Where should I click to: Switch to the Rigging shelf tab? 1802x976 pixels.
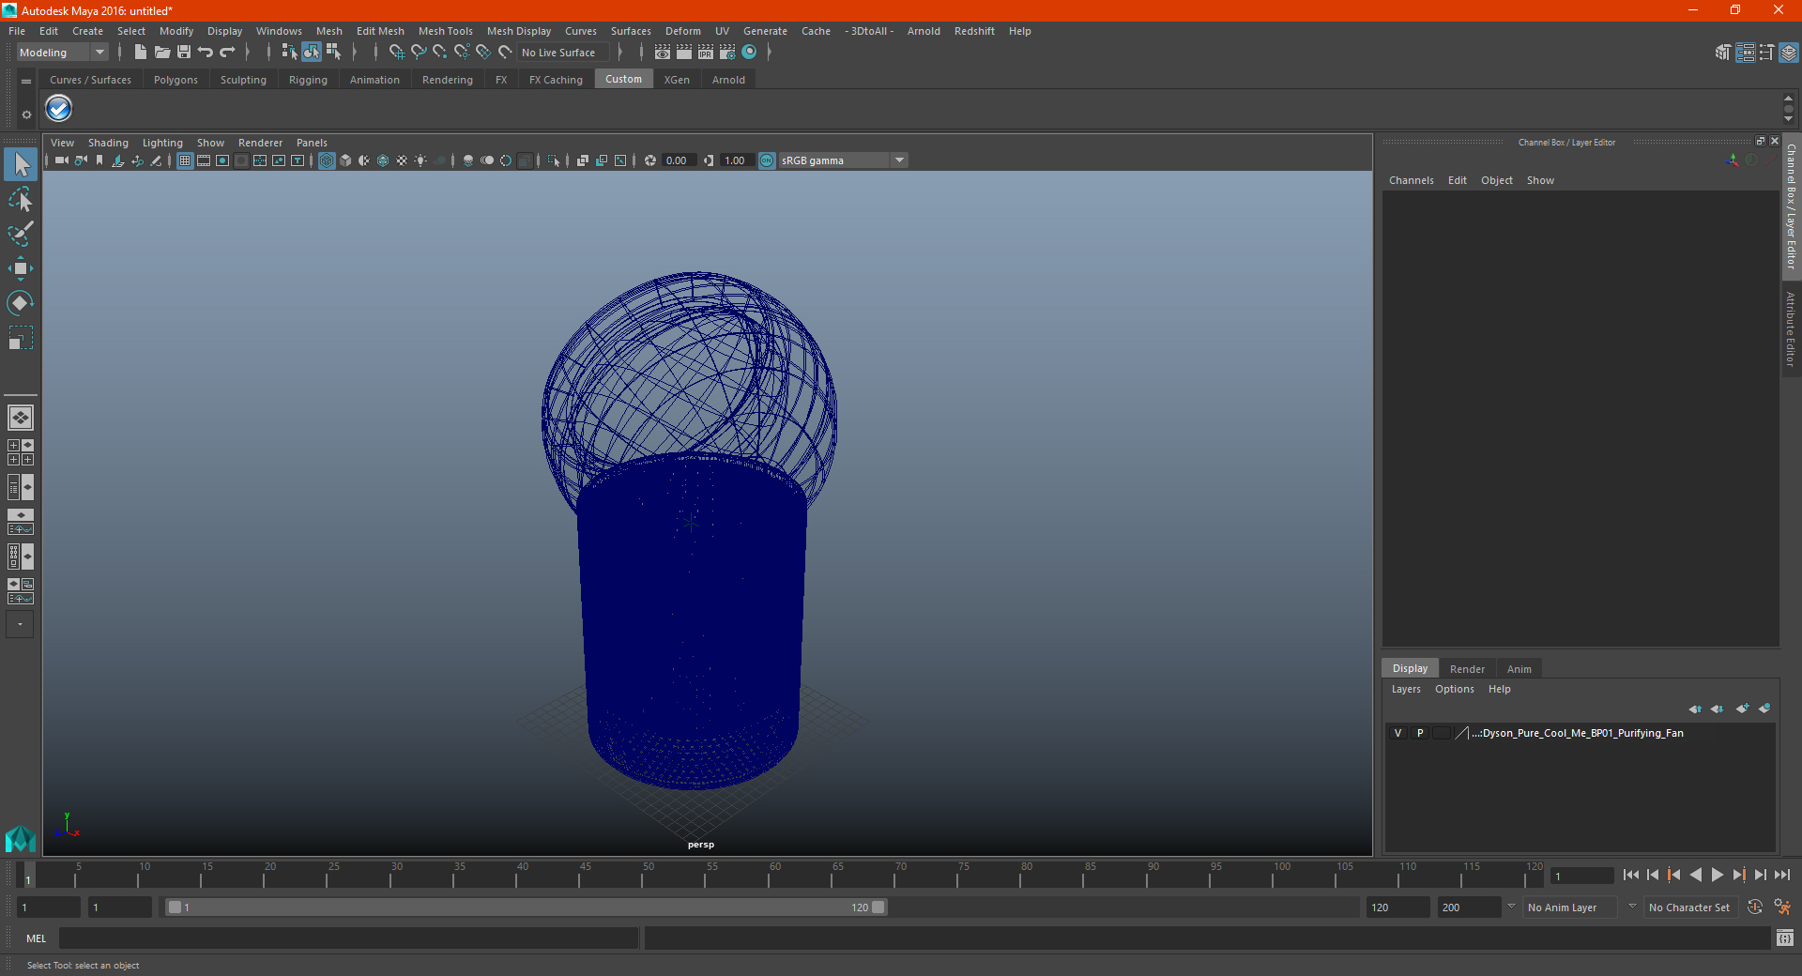(308, 80)
